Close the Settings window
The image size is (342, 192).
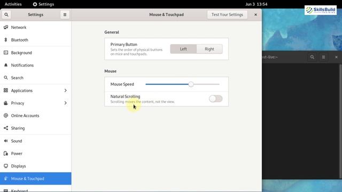pos(255,14)
